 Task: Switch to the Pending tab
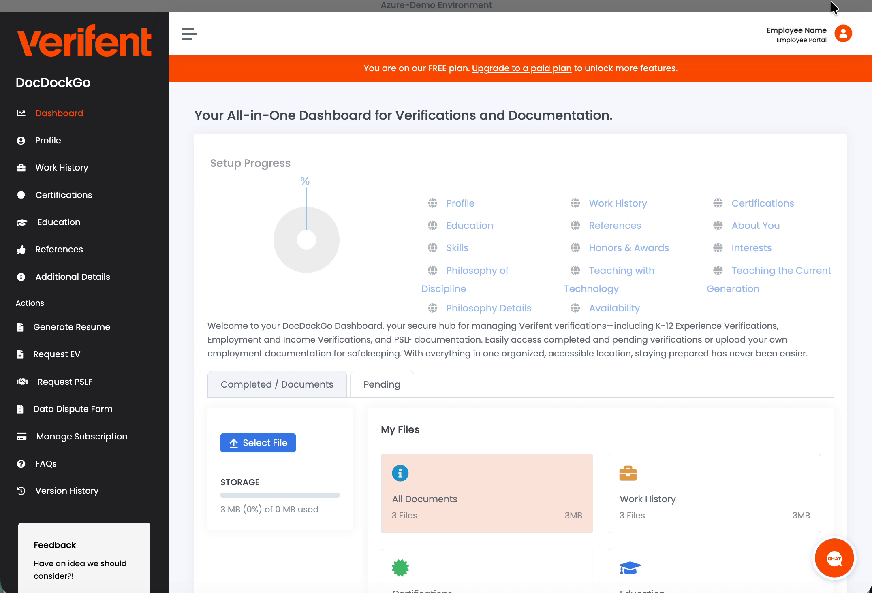(381, 384)
